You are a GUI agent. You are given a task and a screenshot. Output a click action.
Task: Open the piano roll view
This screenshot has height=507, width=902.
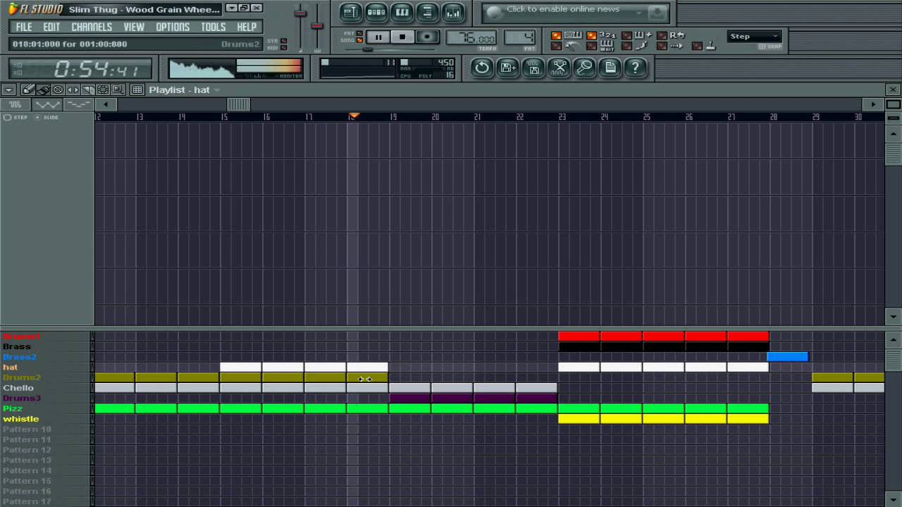402,12
